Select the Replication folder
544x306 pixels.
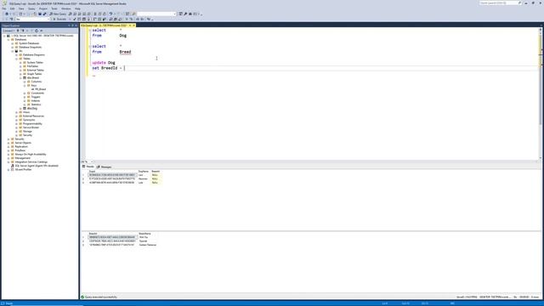(20, 146)
